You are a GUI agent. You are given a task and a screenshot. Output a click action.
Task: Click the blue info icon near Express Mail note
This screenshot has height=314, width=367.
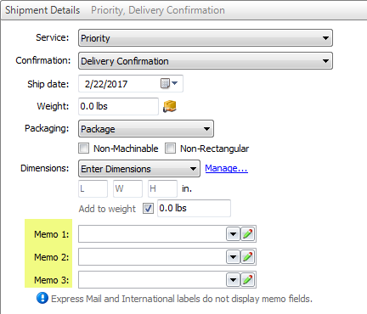pyautogui.click(x=42, y=298)
